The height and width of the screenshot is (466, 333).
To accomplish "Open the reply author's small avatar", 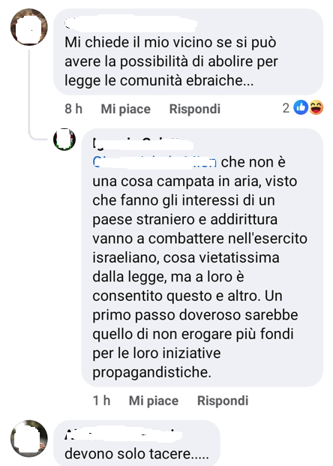I will coord(64,140).
